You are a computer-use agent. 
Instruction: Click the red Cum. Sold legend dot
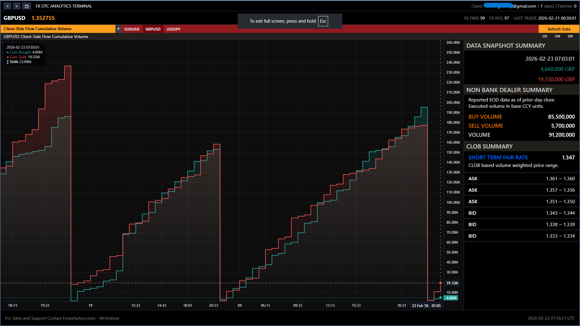coord(8,57)
